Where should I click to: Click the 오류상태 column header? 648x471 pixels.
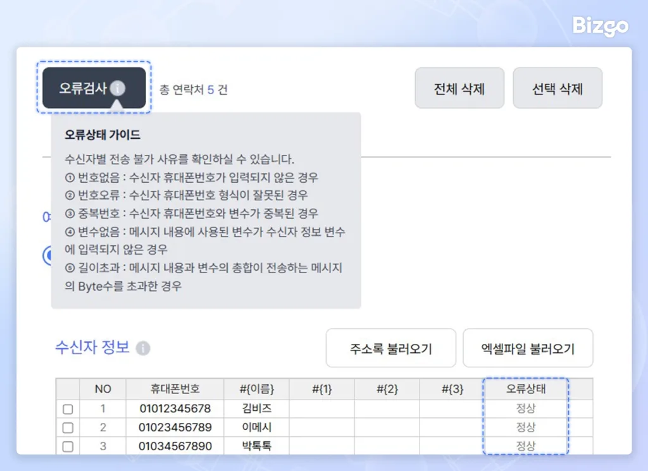coord(525,389)
